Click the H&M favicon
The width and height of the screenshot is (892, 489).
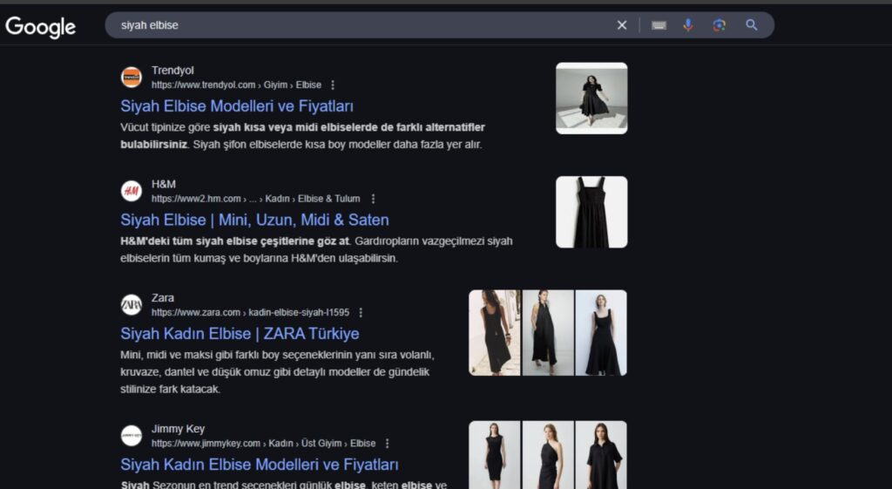[132, 191]
